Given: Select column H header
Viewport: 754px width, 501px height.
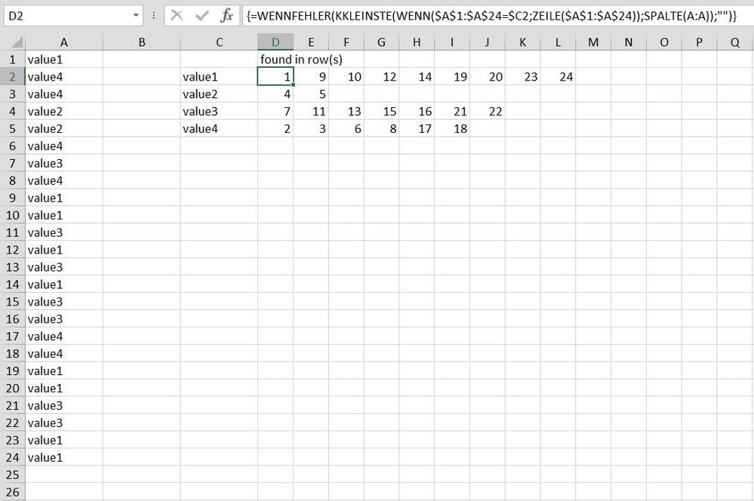Looking at the screenshot, I should [x=417, y=42].
